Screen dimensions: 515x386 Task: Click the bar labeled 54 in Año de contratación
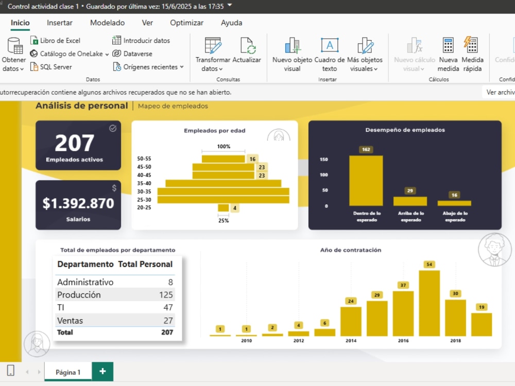pyautogui.click(x=430, y=303)
